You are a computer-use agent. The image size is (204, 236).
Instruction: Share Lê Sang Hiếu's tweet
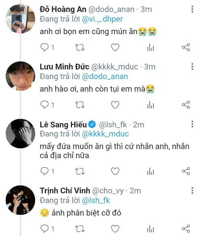[x=186, y=171]
